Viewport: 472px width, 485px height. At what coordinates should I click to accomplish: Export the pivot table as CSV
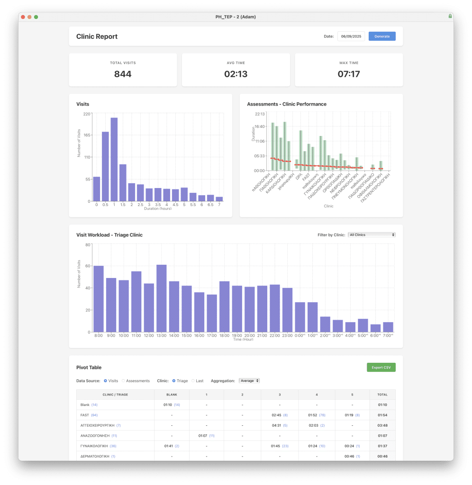click(x=381, y=368)
